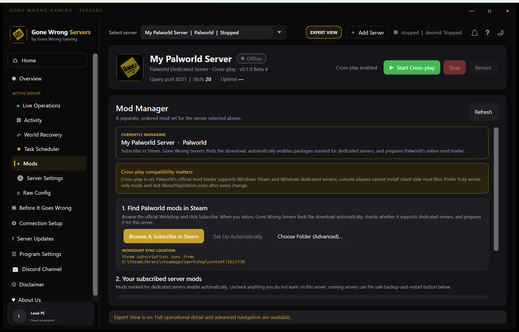Click the Raw Config lines icon
Image resolution: width=519 pixels, height=332 pixels.
point(18,193)
